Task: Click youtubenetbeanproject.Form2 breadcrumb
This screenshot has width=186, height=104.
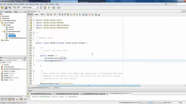Action: click(x=40, y=88)
